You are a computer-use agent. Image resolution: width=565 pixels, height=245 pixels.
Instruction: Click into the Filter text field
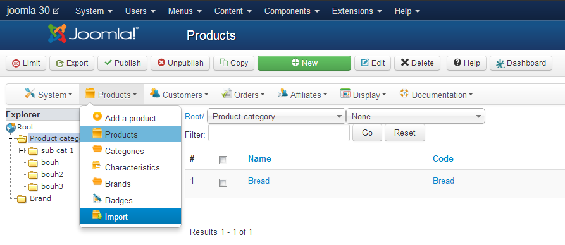(x=279, y=133)
